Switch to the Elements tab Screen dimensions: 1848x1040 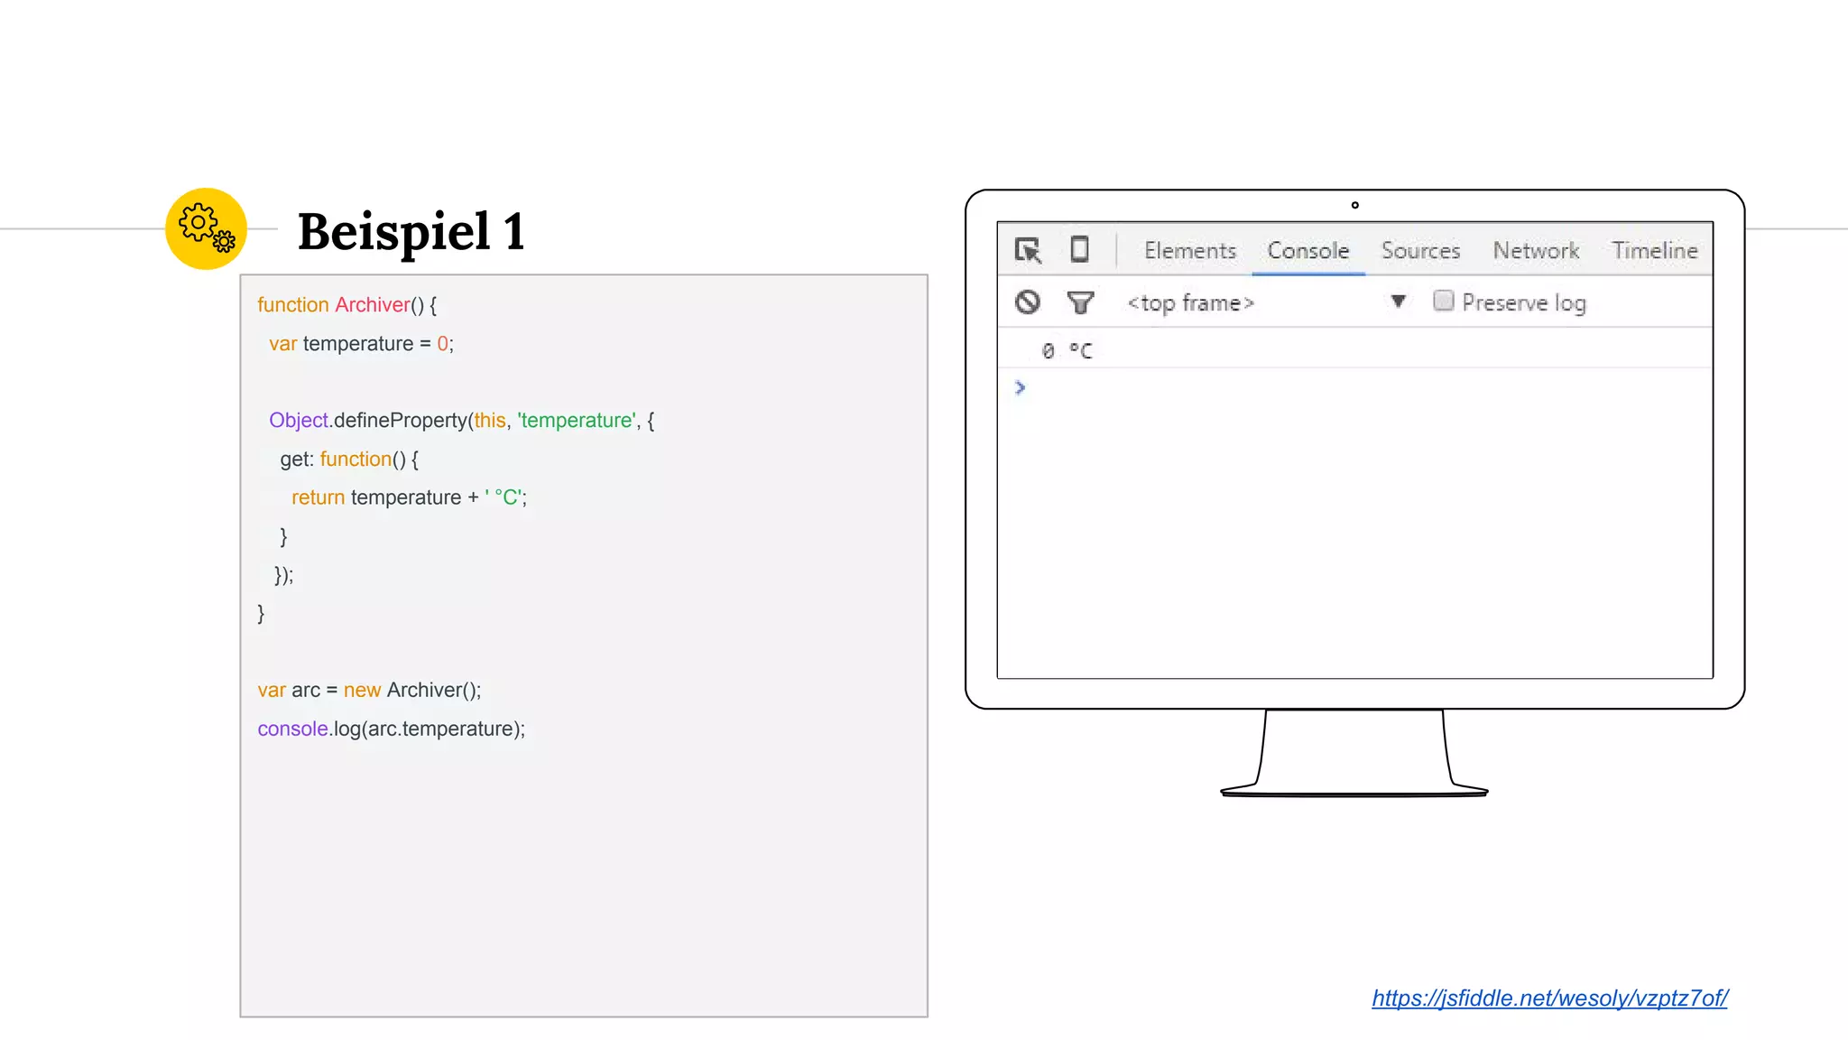point(1189,251)
